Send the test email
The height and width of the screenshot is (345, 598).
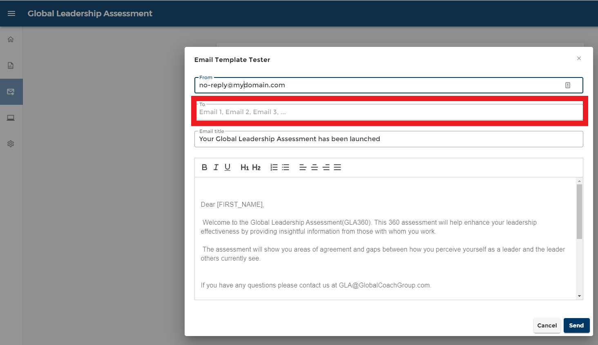[x=576, y=325]
